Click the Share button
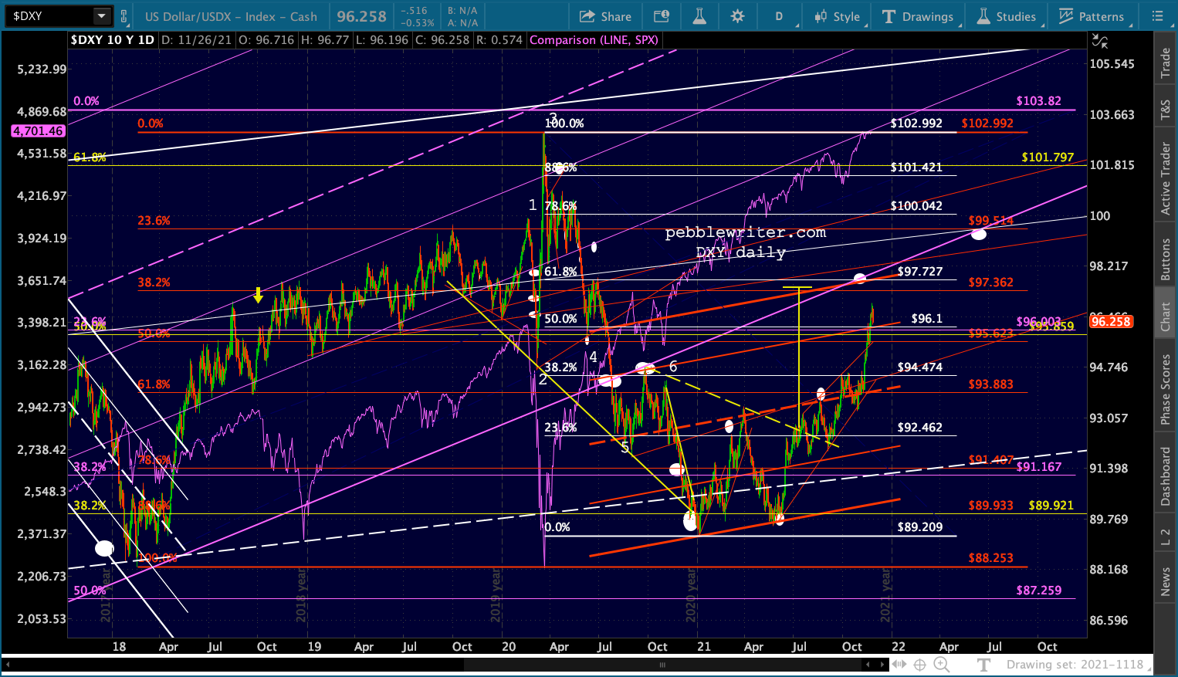The height and width of the screenshot is (677, 1178). point(605,16)
